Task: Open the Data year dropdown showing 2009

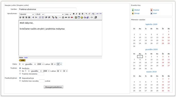Action: point(40,64)
